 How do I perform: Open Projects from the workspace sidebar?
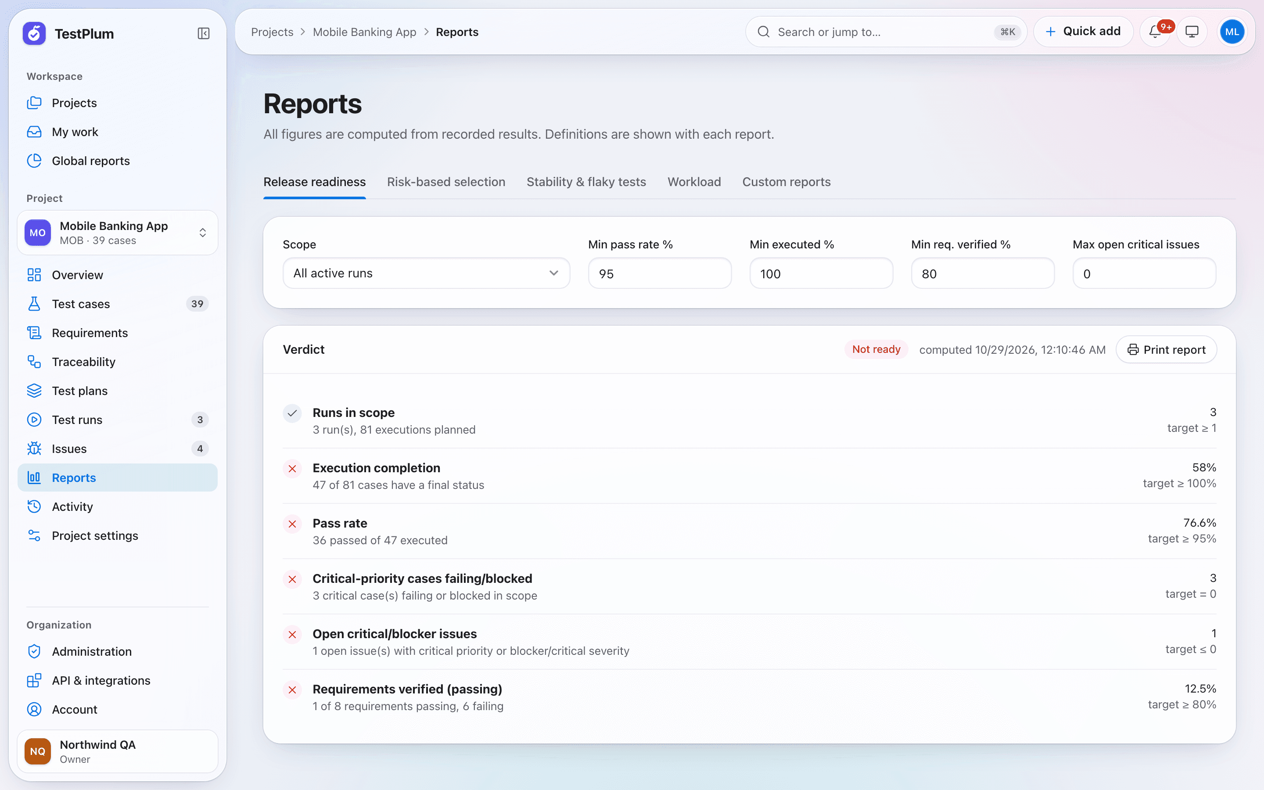pyautogui.click(x=118, y=103)
